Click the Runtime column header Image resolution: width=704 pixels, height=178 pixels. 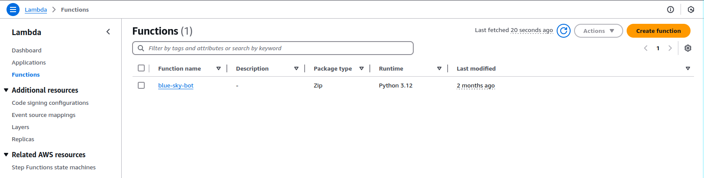[x=391, y=68]
